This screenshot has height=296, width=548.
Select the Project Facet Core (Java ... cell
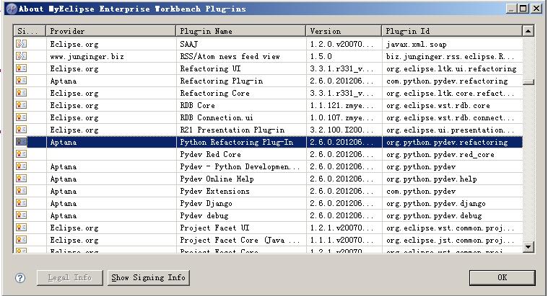[x=241, y=240]
